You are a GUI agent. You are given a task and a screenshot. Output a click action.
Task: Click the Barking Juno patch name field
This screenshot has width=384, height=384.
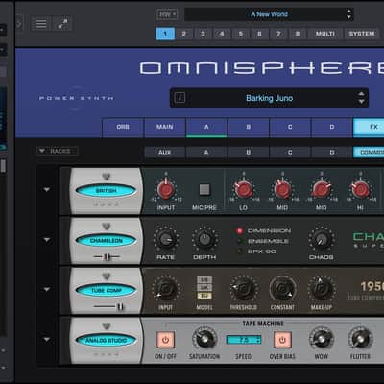pyautogui.click(x=269, y=98)
